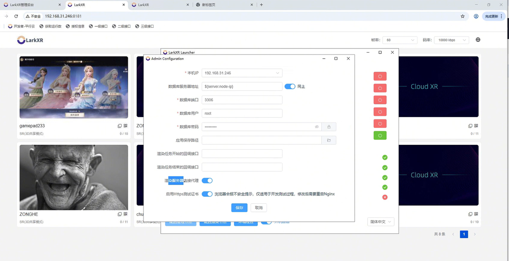This screenshot has height=261, width=509.
Task: Toggle the 渲染服务器连接代理 switch
Action: [207, 181]
